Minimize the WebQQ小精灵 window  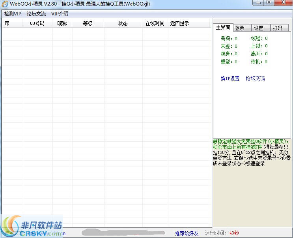(258, 3)
